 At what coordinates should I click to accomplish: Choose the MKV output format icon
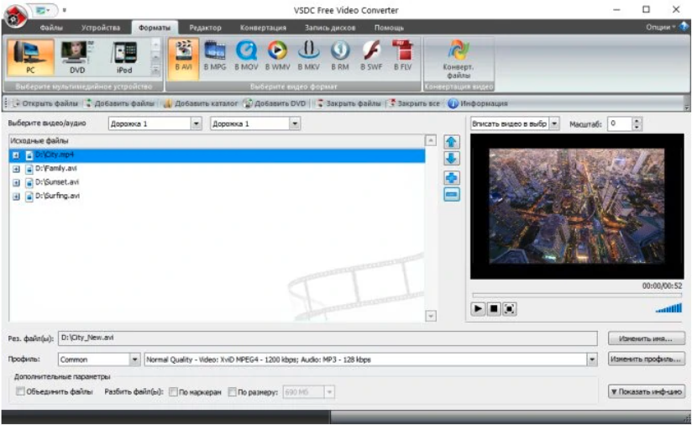pos(308,55)
